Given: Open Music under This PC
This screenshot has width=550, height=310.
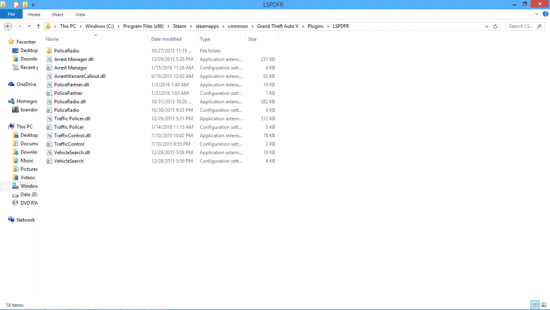Looking at the screenshot, I should point(23,161).
